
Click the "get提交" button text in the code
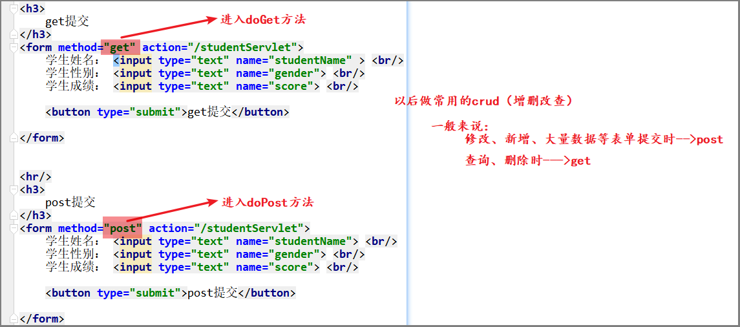209,112
